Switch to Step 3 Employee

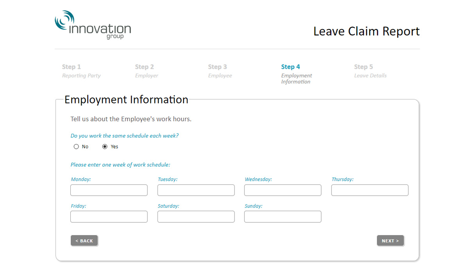pyautogui.click(x=220, y=71)
